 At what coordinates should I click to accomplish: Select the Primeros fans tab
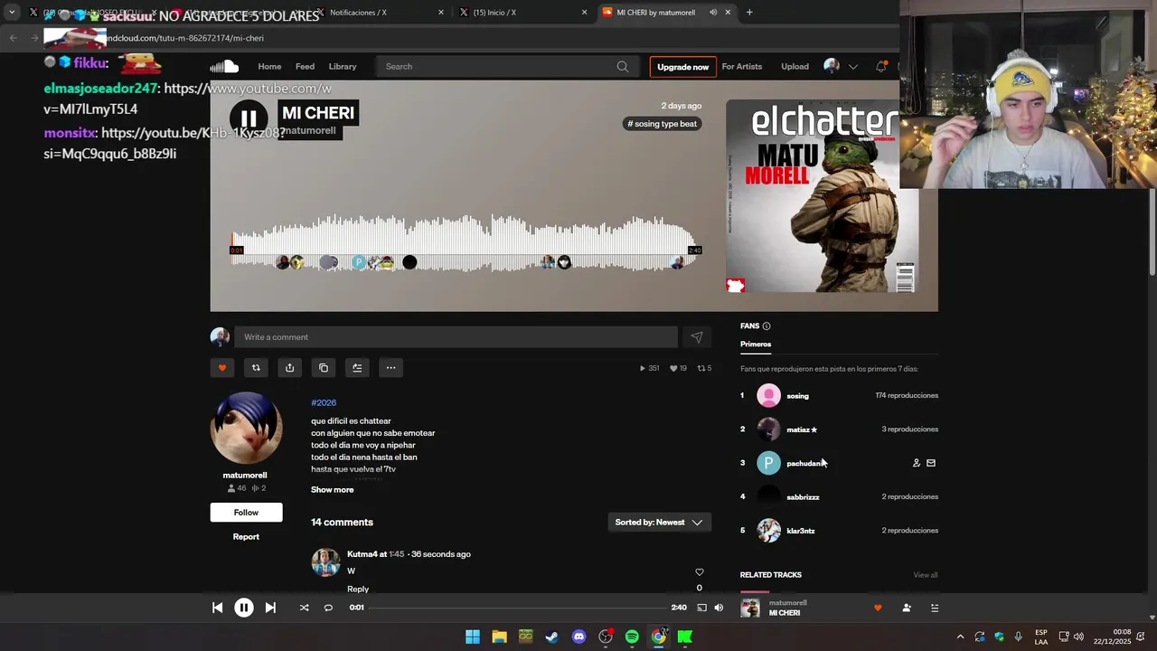coord(756,344)
